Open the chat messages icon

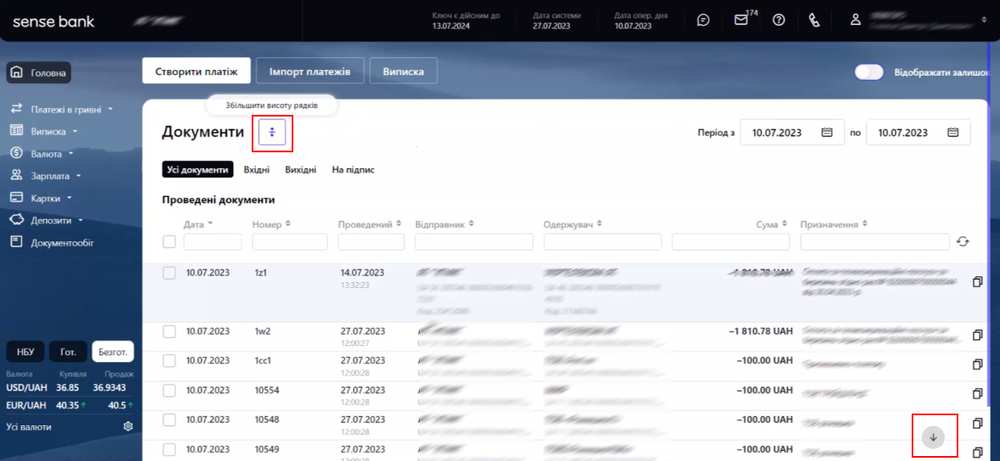(703, 20)
